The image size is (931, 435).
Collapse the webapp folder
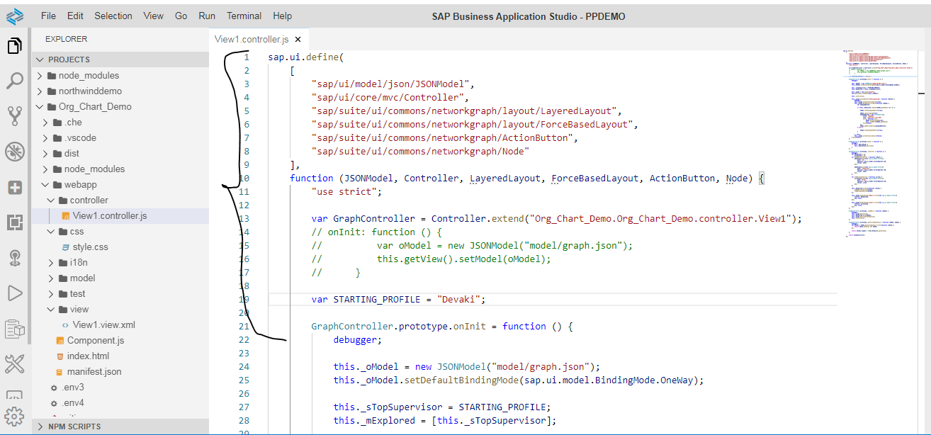(x=80, y=184)
